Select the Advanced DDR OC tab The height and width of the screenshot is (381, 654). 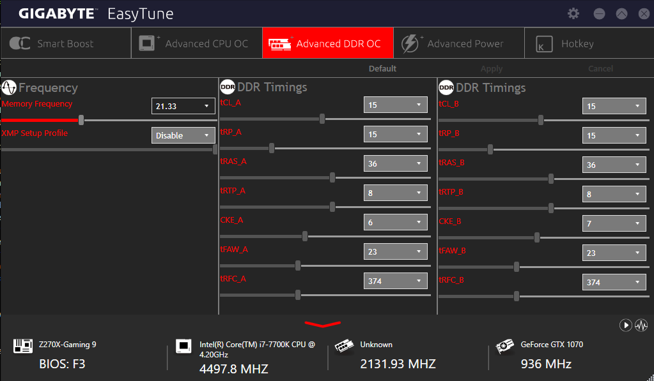point(328,43)
